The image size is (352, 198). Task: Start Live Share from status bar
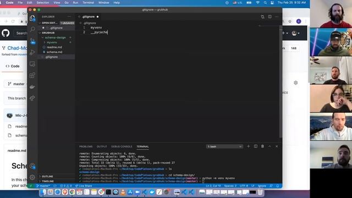(x=84, y=186)
